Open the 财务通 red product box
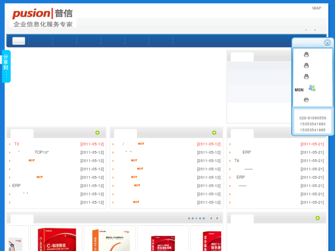 212,241
